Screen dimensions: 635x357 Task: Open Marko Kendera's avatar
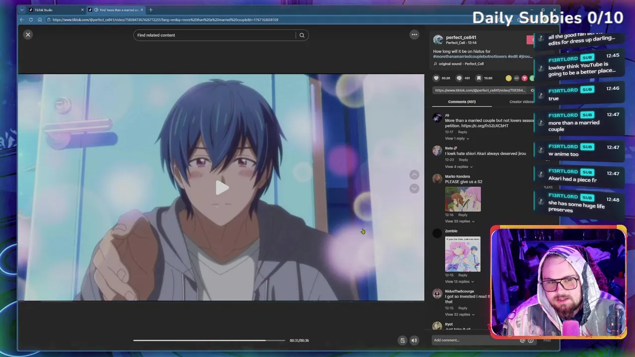pyautogui.click(x=437, y=179)
